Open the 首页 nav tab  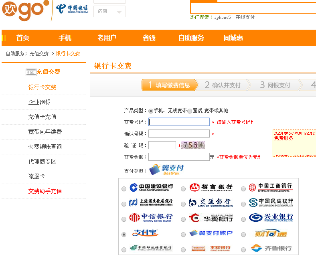[x=23, y=38]
